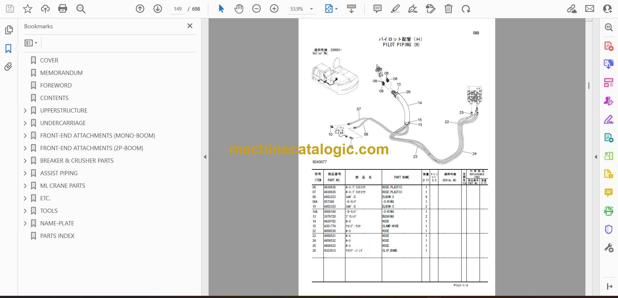Show the attachments paperclip panel
618x298 pixels.
pos(8,67)
